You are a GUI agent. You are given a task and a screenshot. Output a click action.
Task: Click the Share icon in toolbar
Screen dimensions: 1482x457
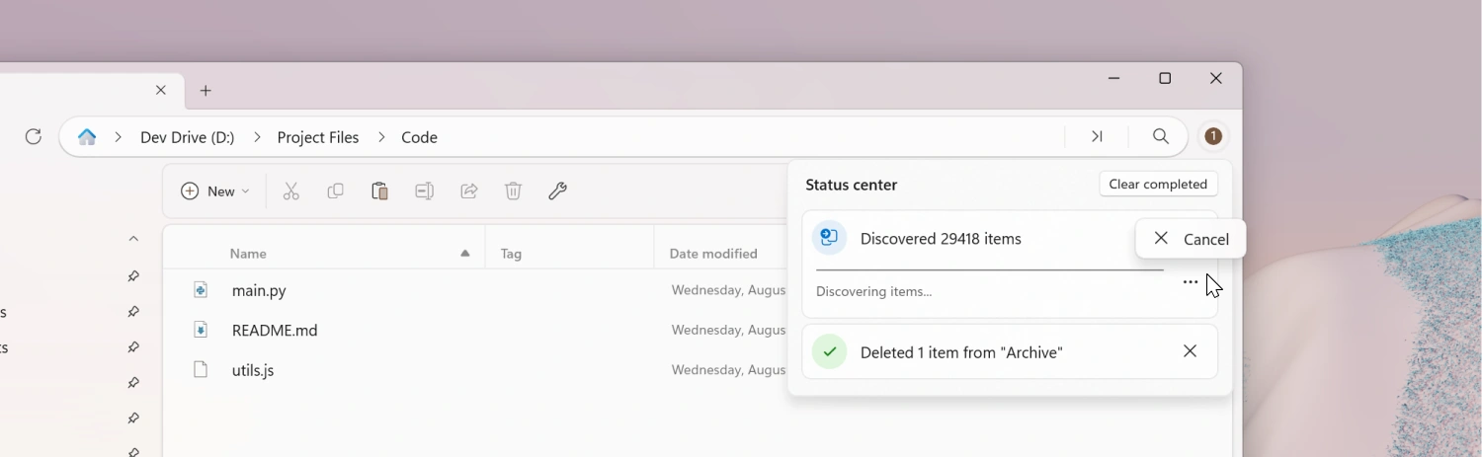coord(469,191)
